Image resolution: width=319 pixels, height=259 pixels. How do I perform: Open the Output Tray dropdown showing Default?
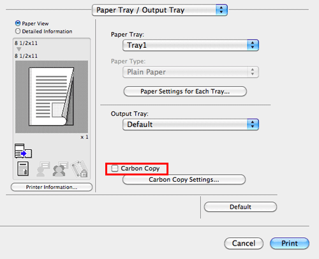tap(191, 124)
